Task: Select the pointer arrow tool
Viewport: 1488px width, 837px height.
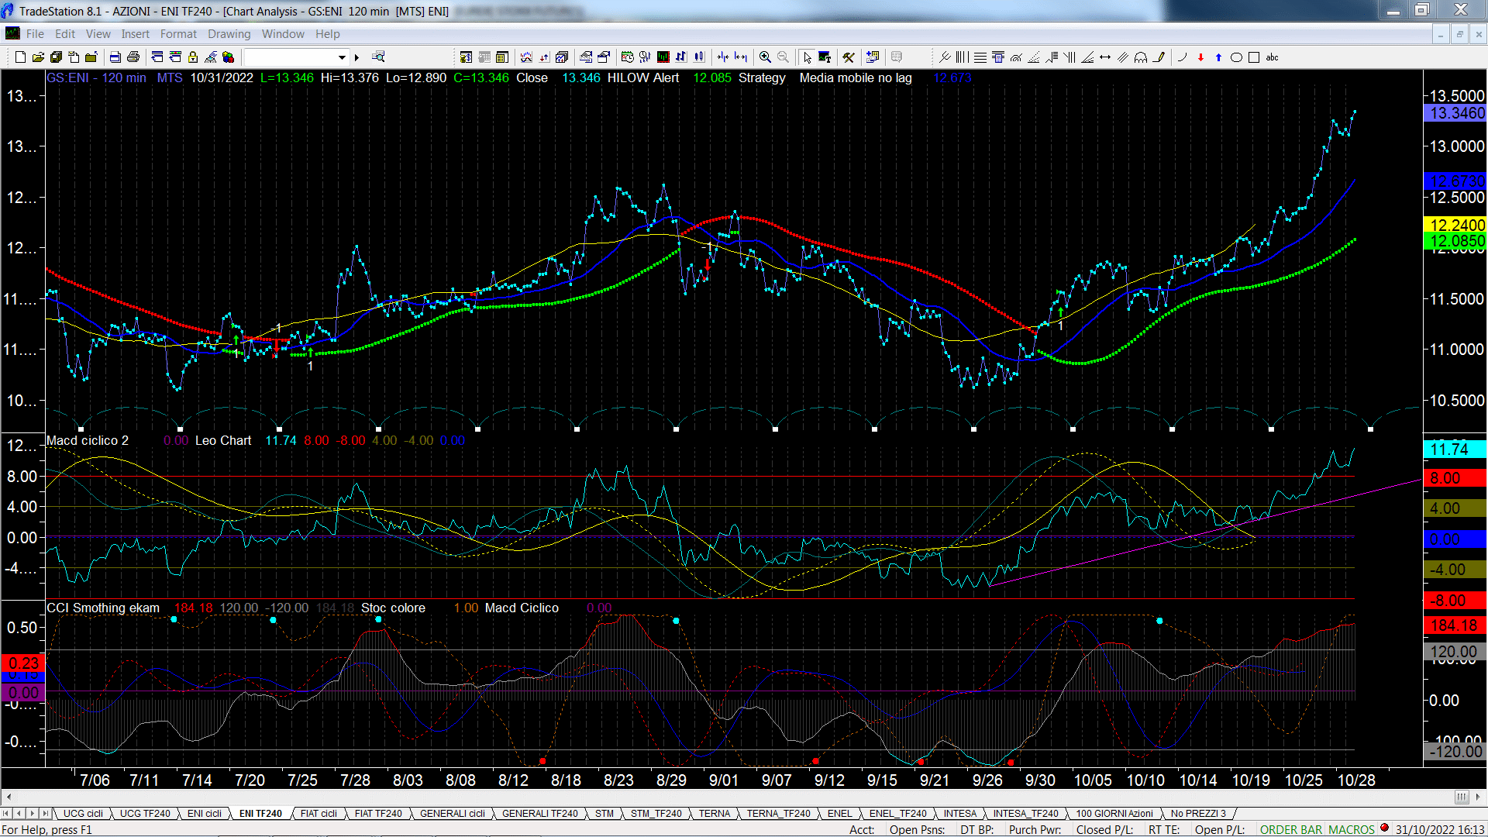Action: [807, 57]
